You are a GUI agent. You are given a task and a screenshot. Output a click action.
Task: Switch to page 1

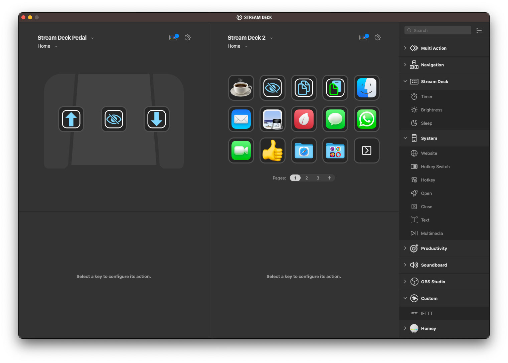[295, 178]
